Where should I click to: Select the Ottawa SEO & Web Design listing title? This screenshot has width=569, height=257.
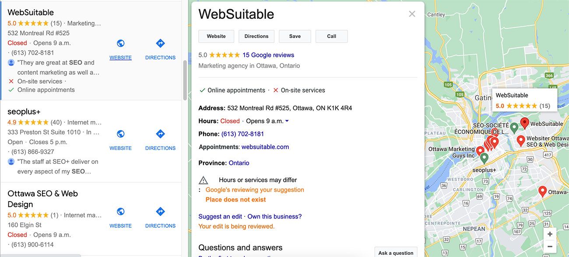click(x=43, y=199)
